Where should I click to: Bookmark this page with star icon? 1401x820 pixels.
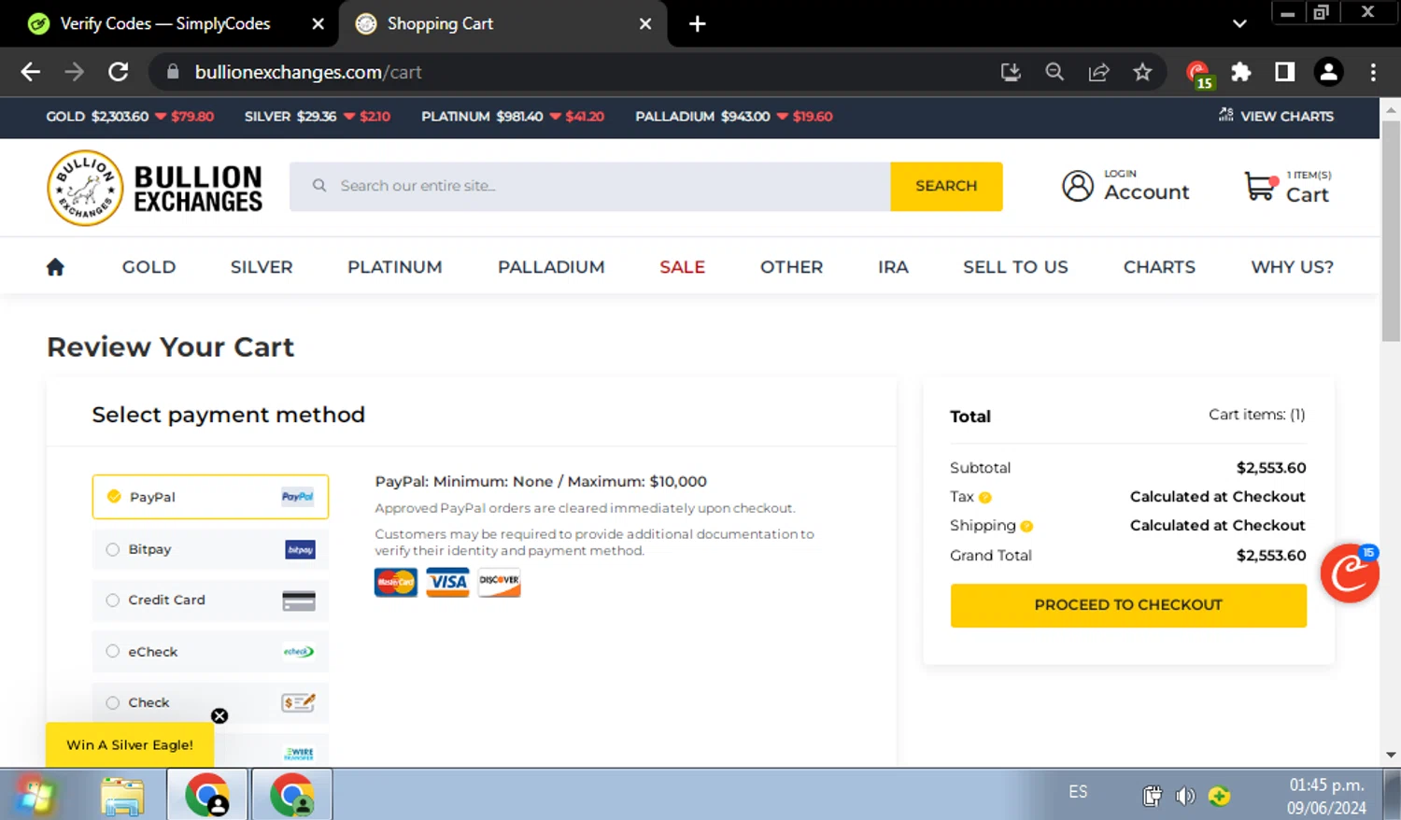click(x=1142, y=72)
